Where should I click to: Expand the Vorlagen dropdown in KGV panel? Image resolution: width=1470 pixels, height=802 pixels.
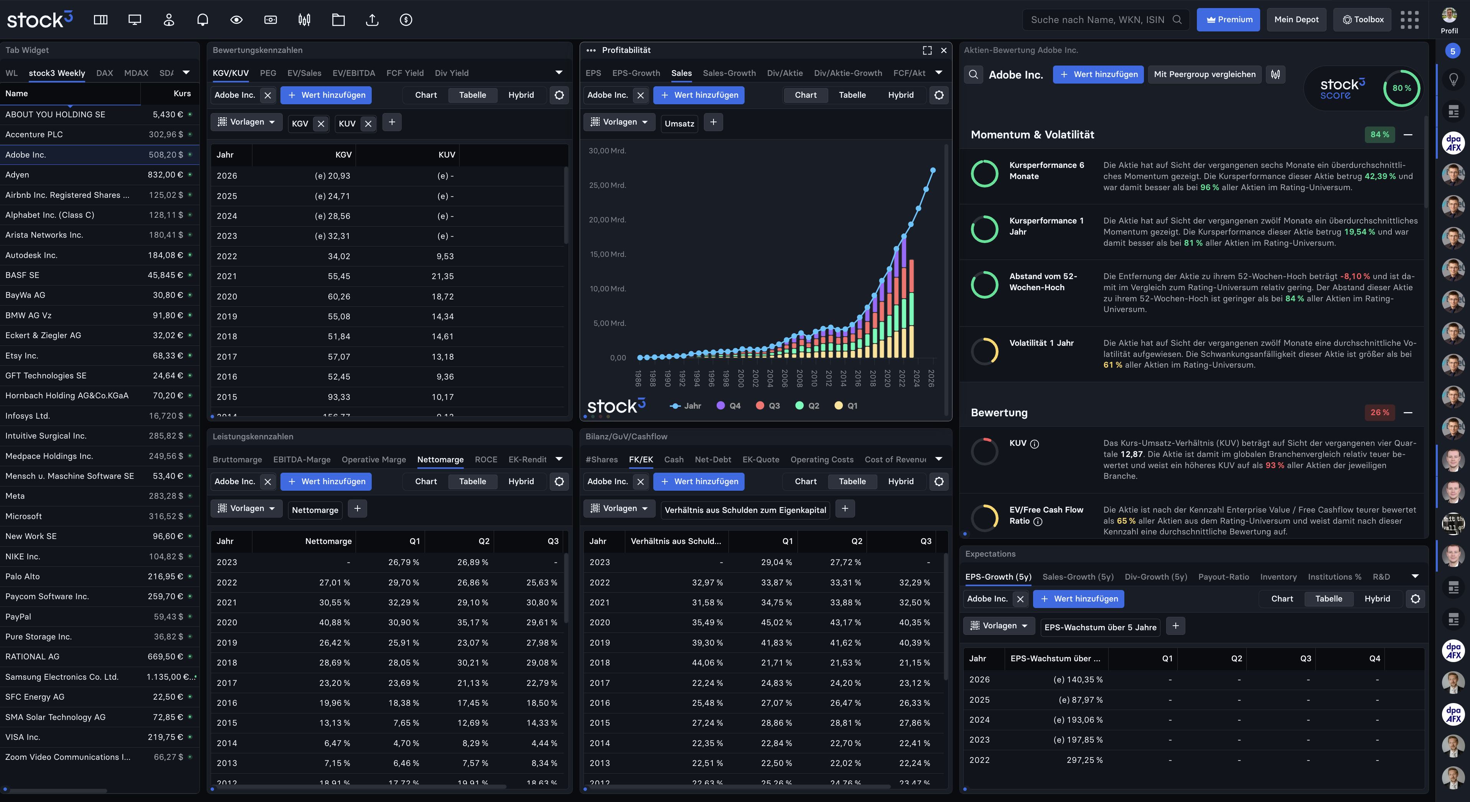click(244, 122)
